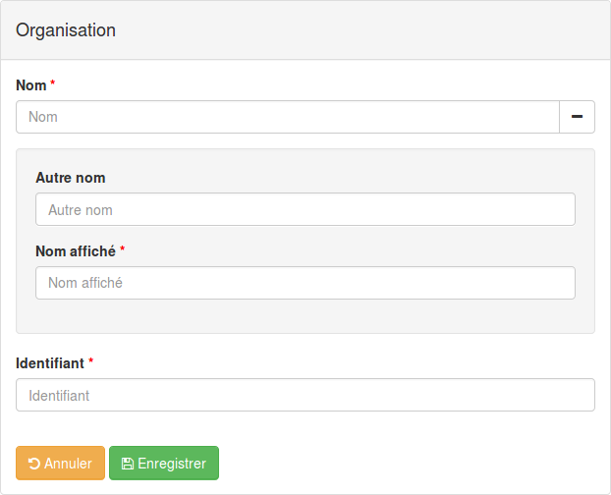This screenshot has width=611, height=495.
Task: Collapse the Nom sub-fields with minus button
Action: [577, 117]
